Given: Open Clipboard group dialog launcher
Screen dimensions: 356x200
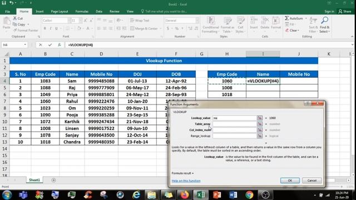Looking at the screenshot, I should [x=39, y=37].
